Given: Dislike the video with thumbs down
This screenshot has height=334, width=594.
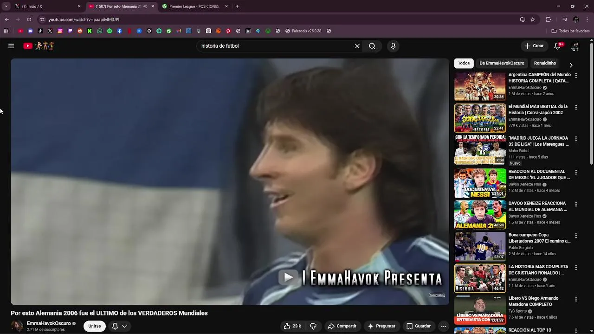Looking at the screenshot, I should [x=313, y=326].
